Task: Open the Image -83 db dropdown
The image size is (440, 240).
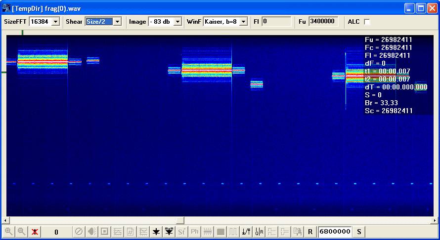Action: 177,22
